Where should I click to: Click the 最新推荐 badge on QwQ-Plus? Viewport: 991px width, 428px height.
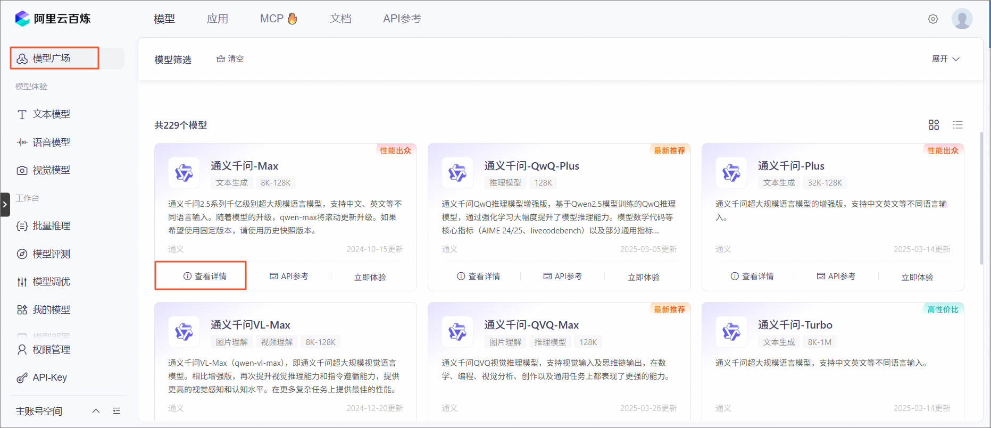click(670, 150)
